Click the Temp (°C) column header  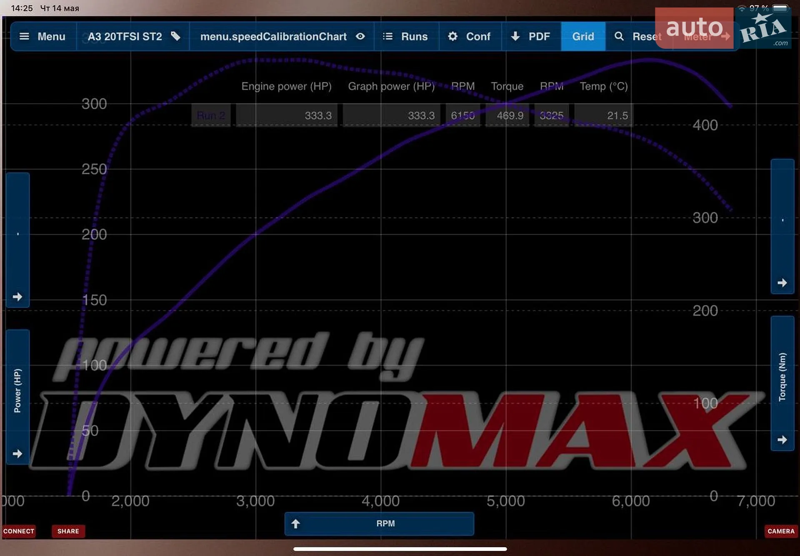click(604, 86)
